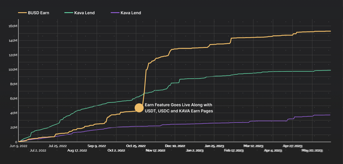Click the Oct 2, 2022 date label
343x164 pixels.
pos(116,150)
